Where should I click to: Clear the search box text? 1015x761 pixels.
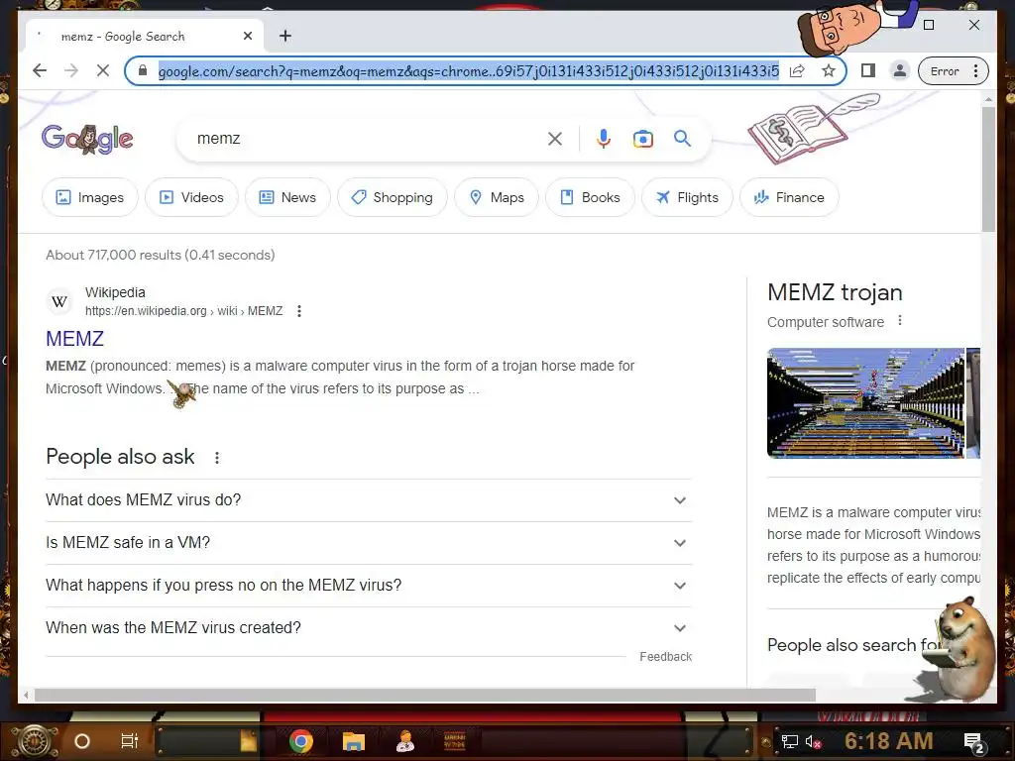555,139
